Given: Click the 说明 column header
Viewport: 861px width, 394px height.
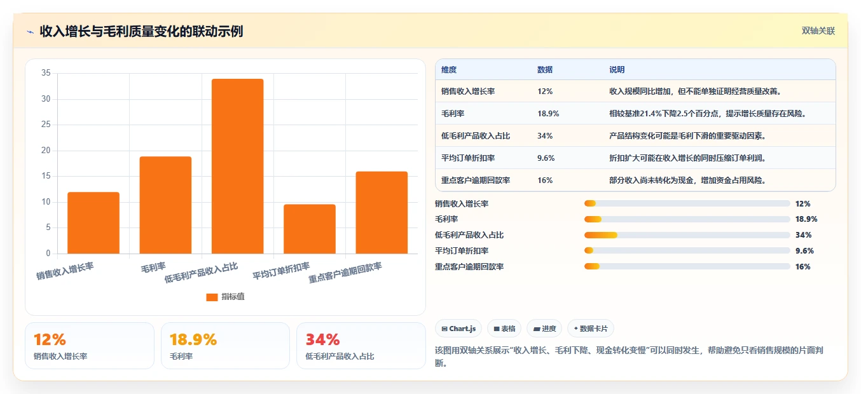Looking at the screenshot, I should pos(617,69).
